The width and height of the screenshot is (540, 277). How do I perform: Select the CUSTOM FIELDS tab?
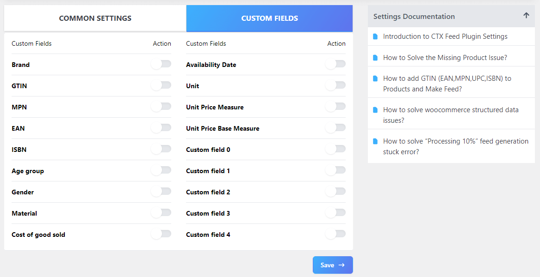coord(269,18)
